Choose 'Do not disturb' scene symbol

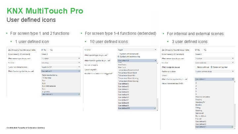[201, 116]
